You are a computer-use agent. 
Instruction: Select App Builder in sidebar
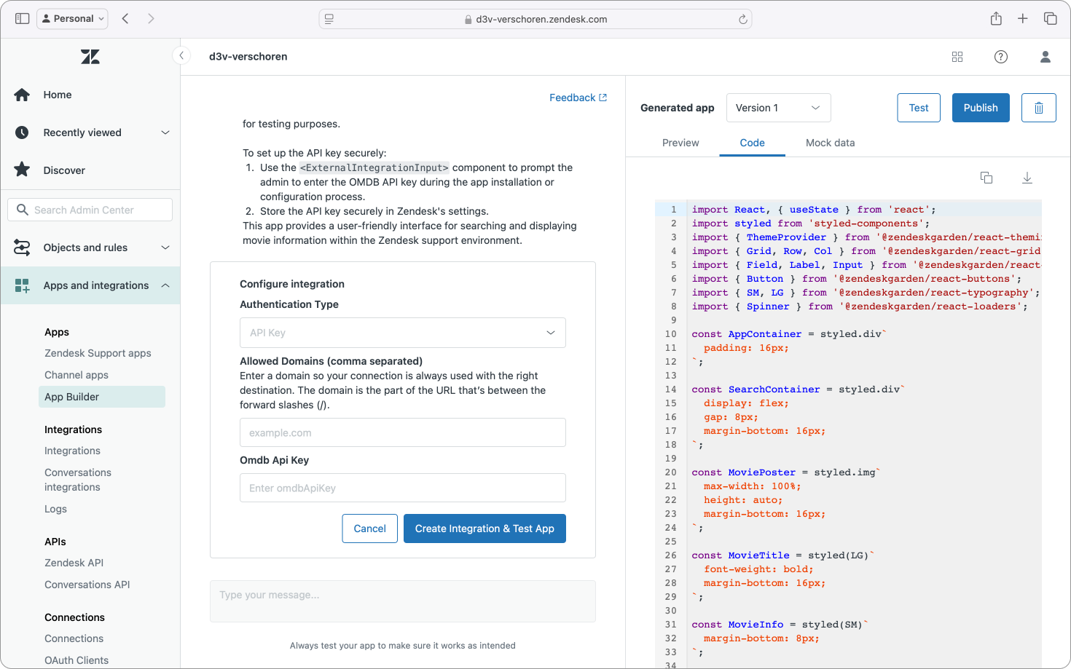[x=101, y=397]
